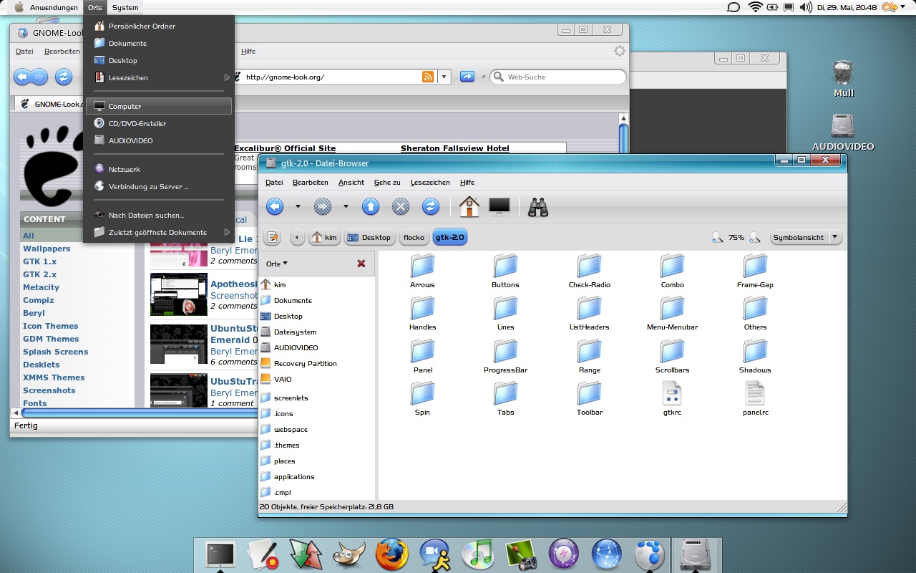The image size is (916, 573).
Task: Select the Desktop path bar button
Action: pyautogui.click(x=369, y=237)
